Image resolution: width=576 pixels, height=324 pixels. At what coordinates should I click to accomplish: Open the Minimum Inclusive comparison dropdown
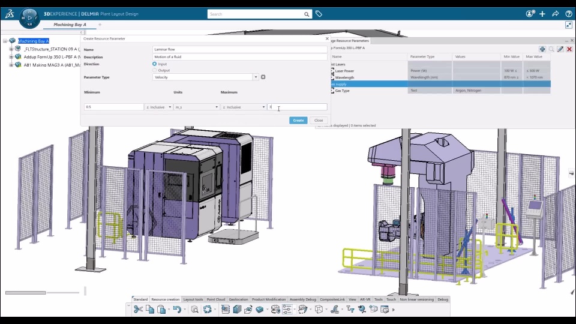click(x=158, y=107)
